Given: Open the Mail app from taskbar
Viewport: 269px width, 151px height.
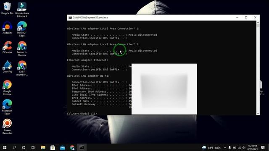Looking at the screenshot, I should pos(63,147).
